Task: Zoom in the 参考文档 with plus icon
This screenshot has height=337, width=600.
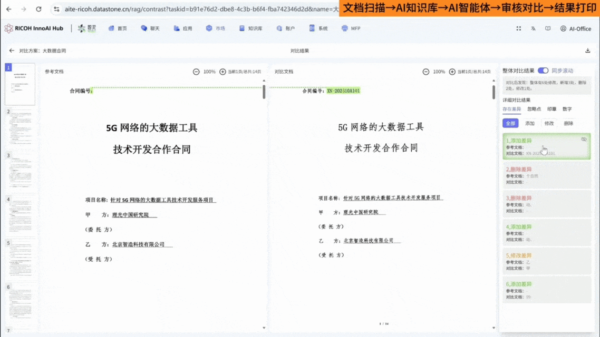Action: (222, 72)
